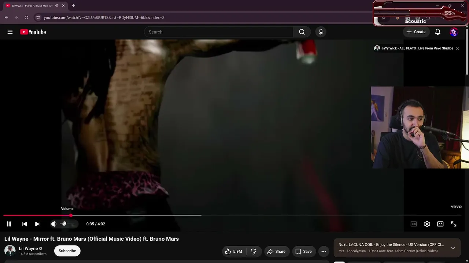
Task: Open the notifications bell
Action: [437, 32]
